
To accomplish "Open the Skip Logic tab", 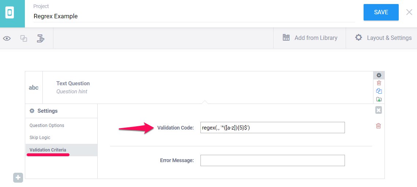I will [40, 138].
